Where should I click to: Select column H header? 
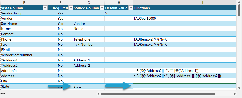119,2
